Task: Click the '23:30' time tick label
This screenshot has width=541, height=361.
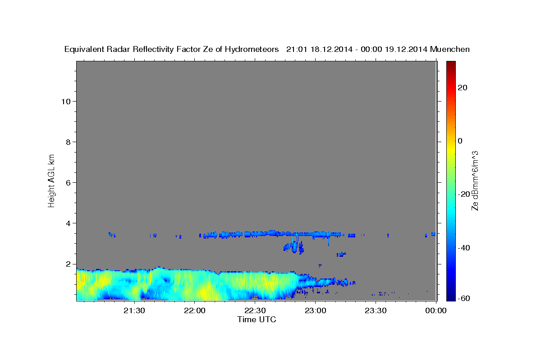Action: coord(376,310)
